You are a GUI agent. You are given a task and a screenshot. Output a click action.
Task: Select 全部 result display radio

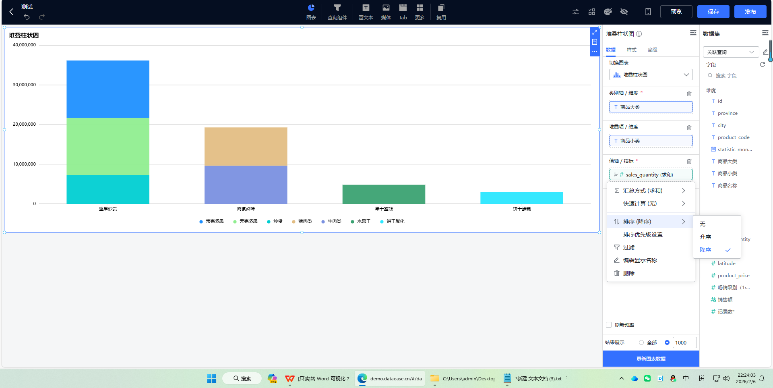pos(641,342)
